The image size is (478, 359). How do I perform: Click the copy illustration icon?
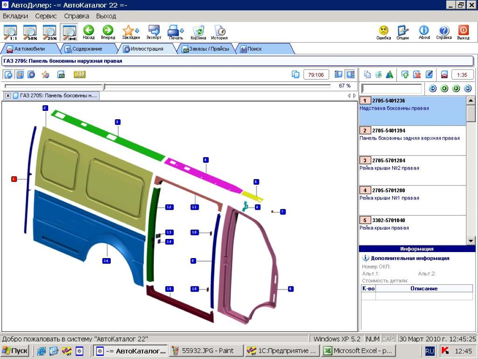(x=296, y=75)
